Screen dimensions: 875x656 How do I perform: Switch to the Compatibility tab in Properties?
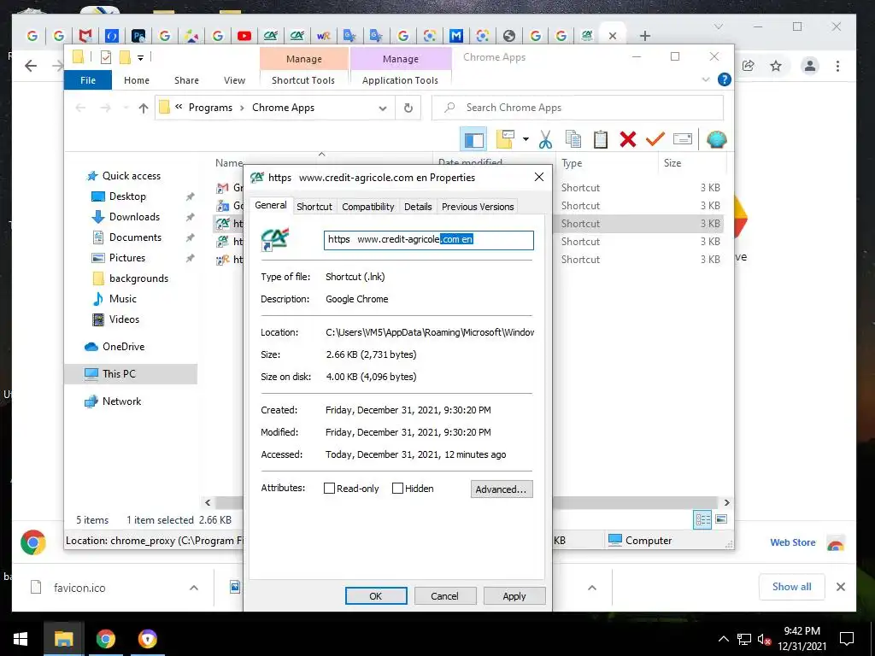(367, 207)
